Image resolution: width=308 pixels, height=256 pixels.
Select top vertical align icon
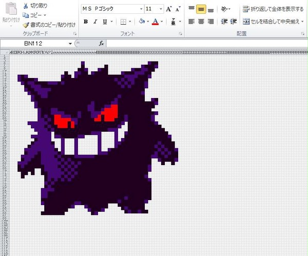coord(191,8)
